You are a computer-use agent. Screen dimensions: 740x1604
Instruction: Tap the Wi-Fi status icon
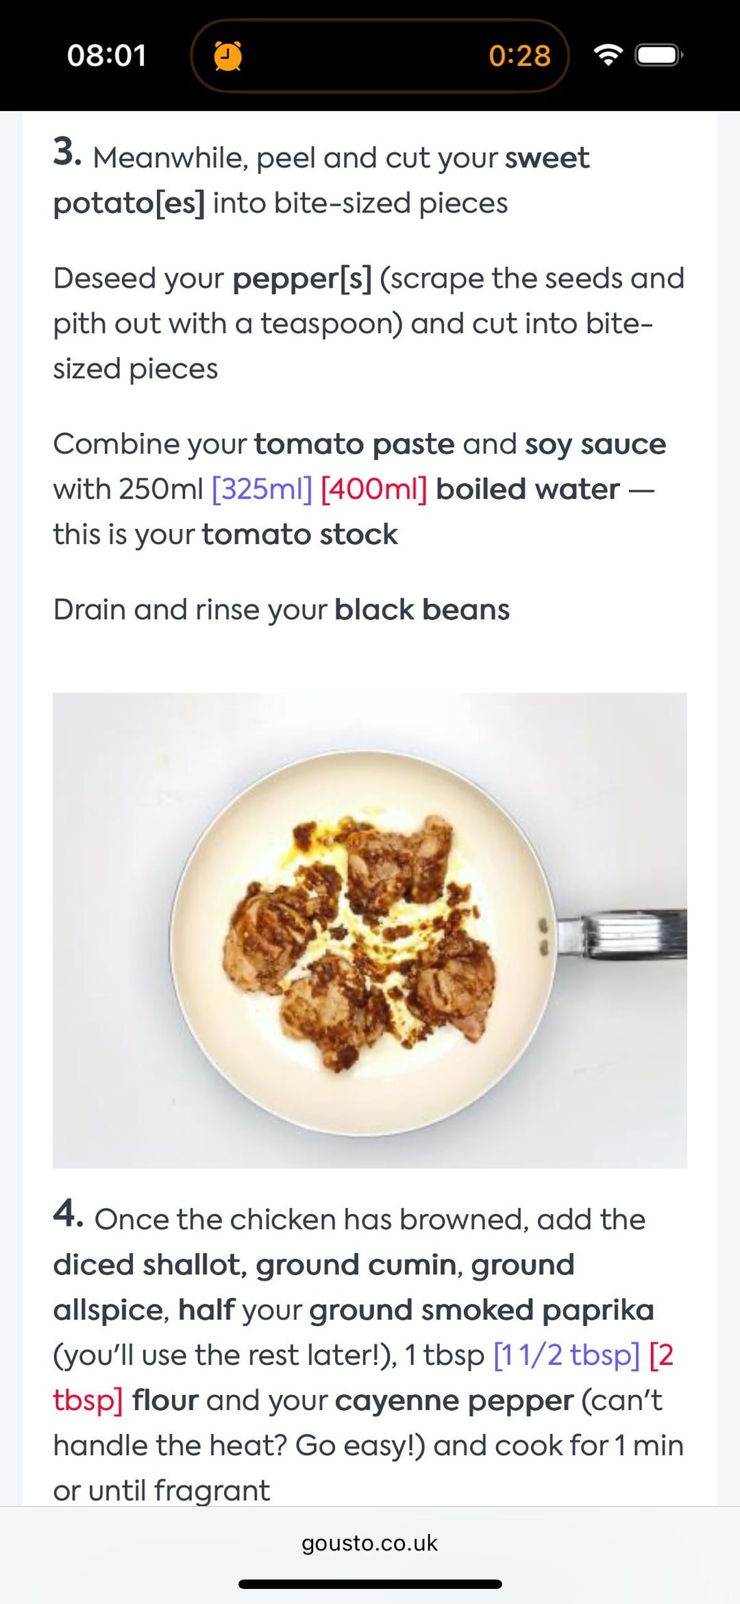tap(608, 55)
